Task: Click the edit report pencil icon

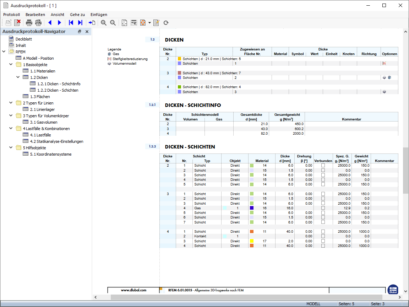Action: 156,23
